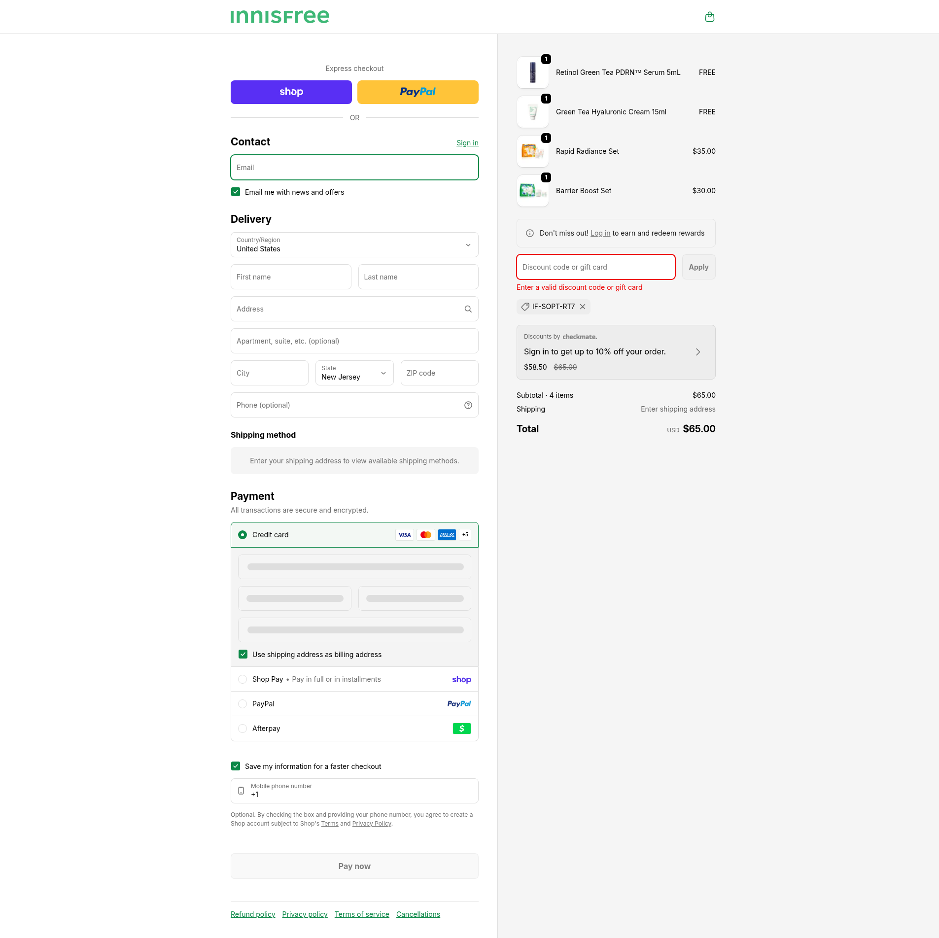Click the address search magnifier icon
This screenshot has width=939, height=938.
468,309
